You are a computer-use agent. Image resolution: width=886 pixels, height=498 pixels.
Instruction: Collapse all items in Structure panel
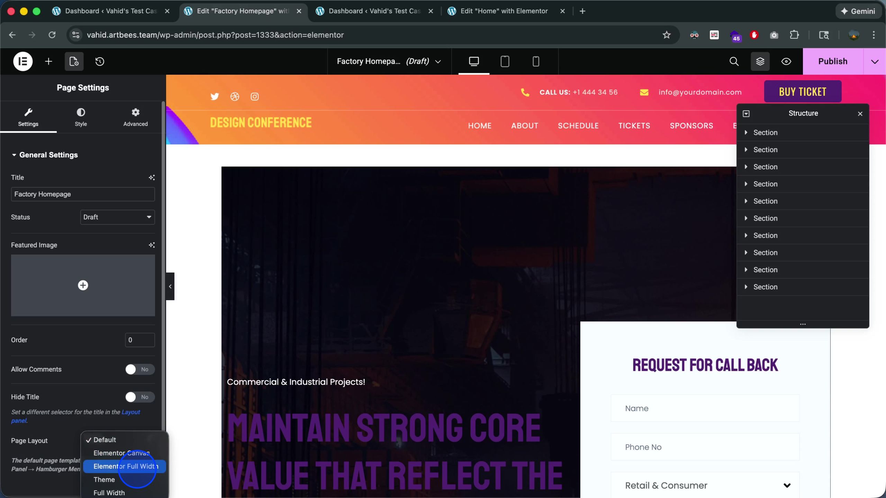click(x=746, y=113)
